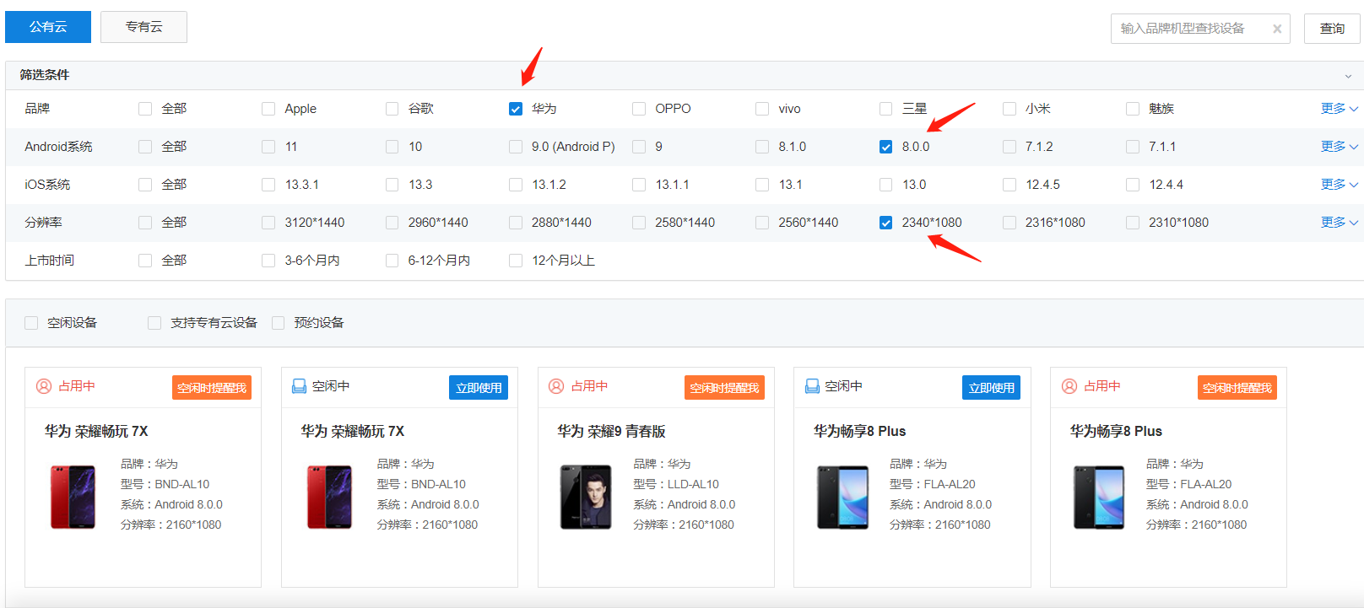Screen dimensions: 1364x608
Task: Click 空闲时提醒我 on the occupied 华为畅享8 Plus card
Action: pos(1237,388)
